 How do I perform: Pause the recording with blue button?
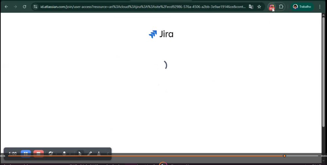pos(26,153)
